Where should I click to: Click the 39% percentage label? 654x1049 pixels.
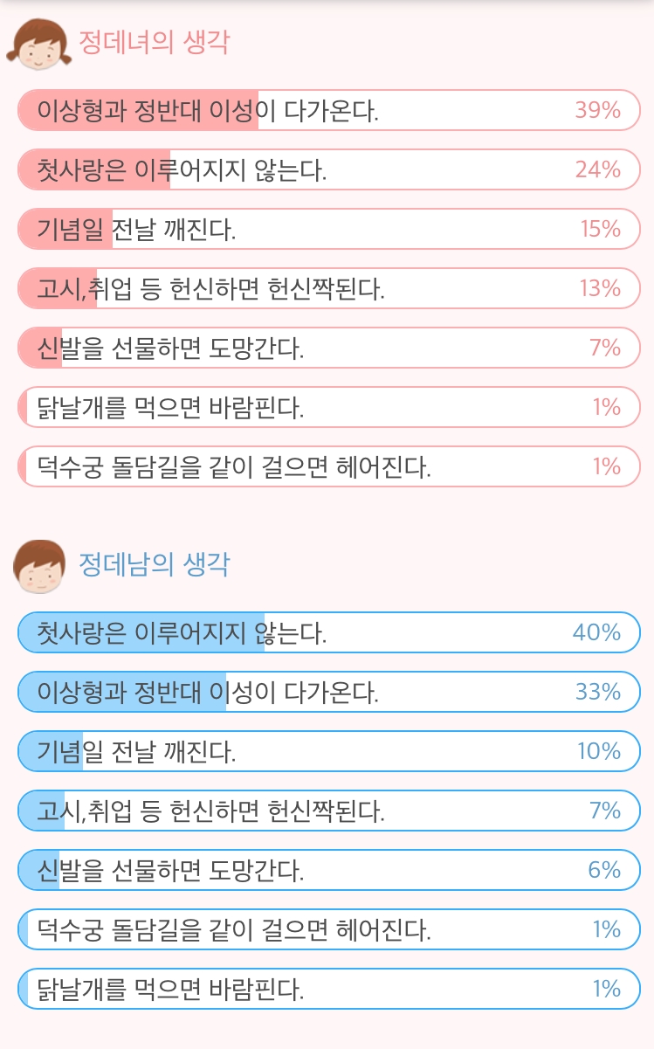(598, 110)
